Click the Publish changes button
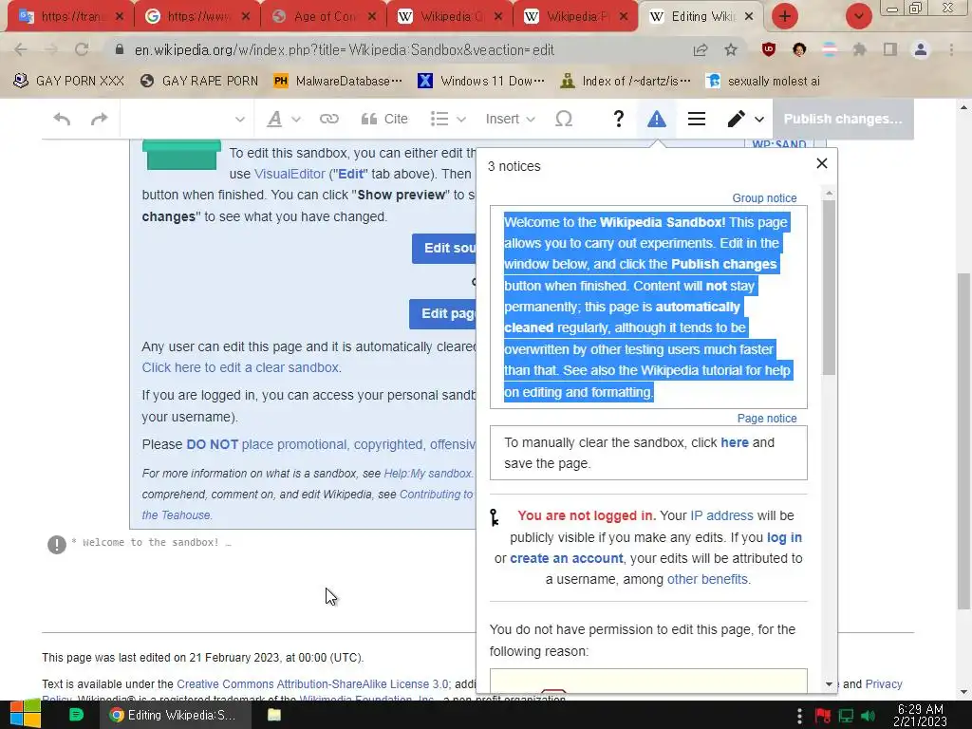This screenshot has width=972, height=729. [x=843, y=119]
